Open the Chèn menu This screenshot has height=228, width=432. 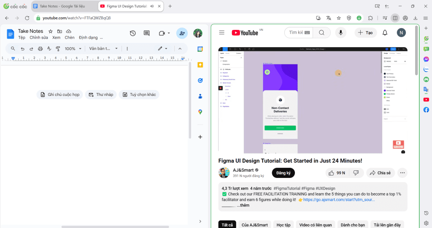coord(70,37)
